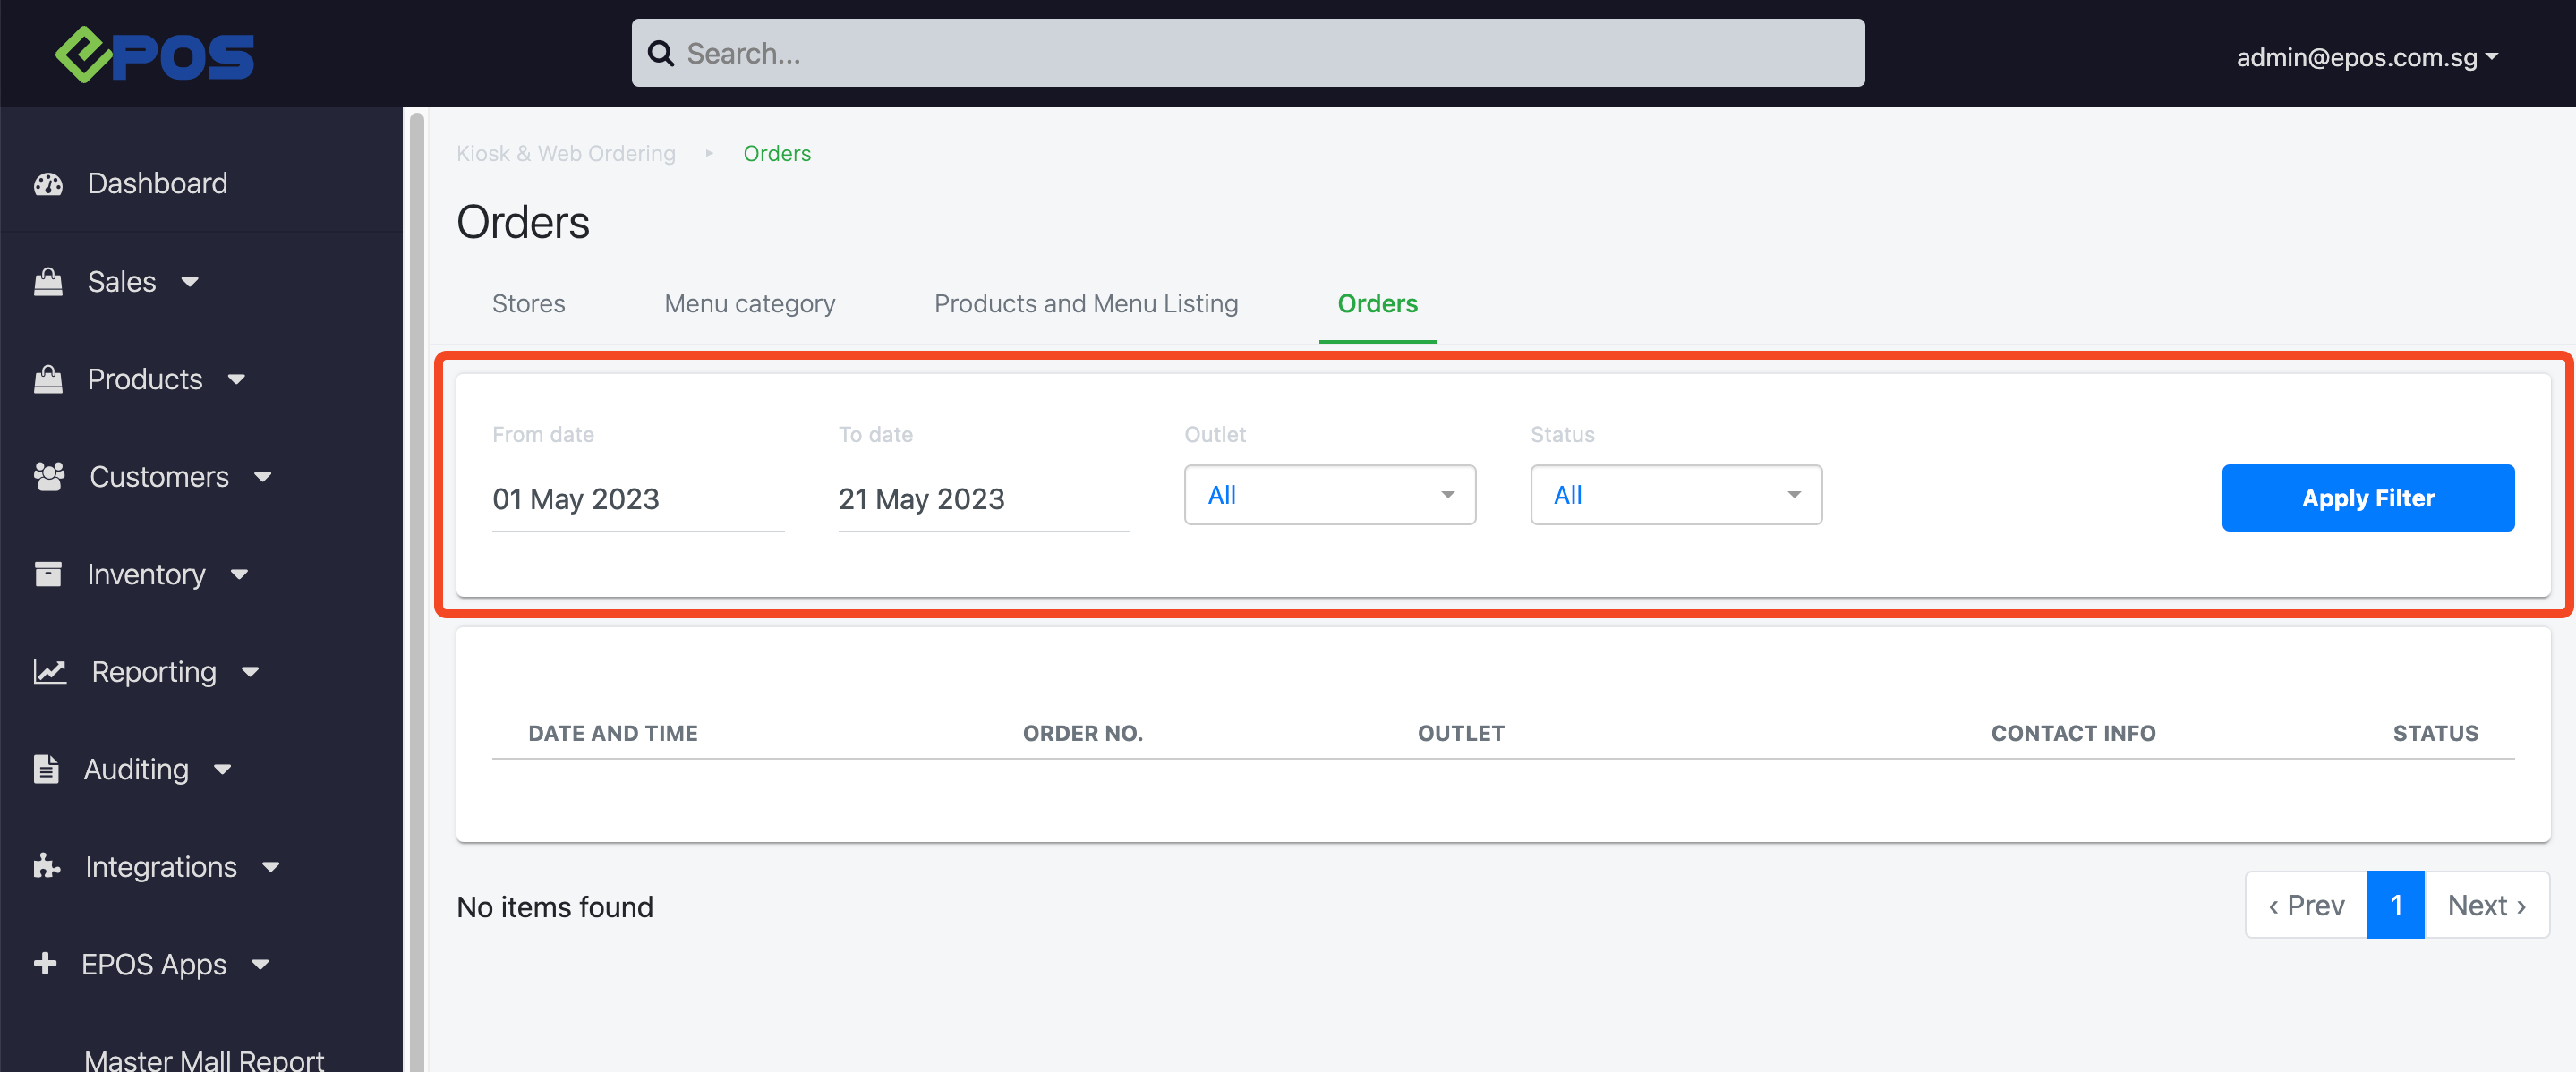Screen dimensions: 2576x1072
Task: Expand the Customers menu arrow
Action: point(263,478)
